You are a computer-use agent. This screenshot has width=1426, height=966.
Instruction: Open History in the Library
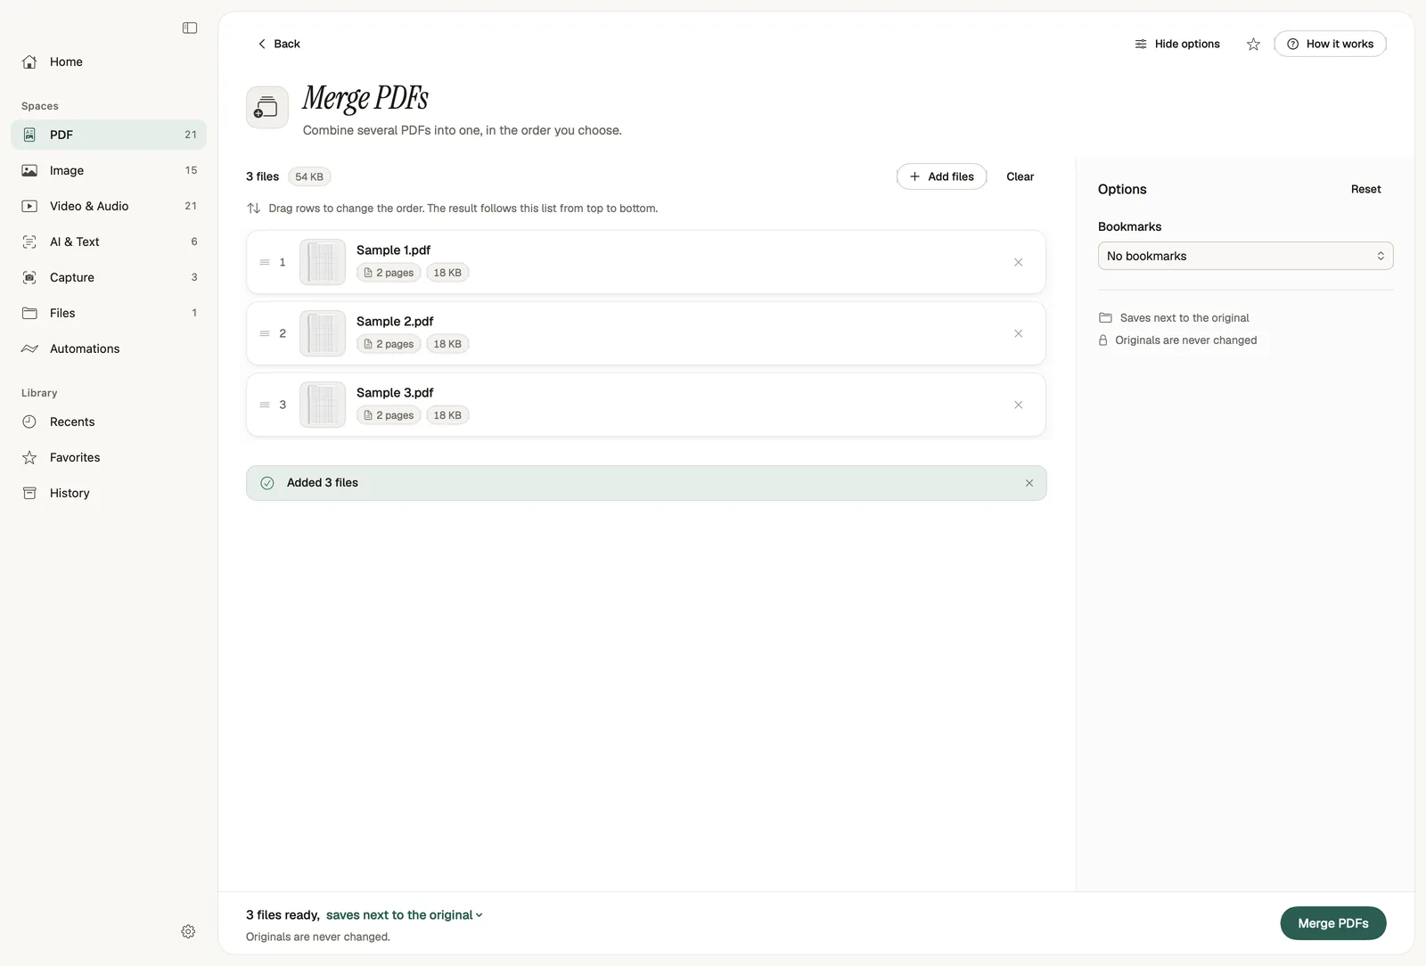coord(109,493)
